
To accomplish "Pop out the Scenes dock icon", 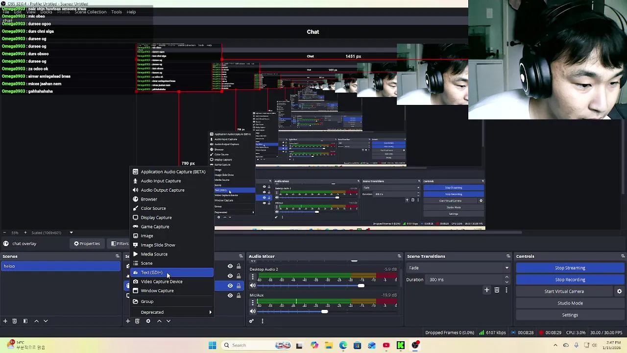I will coord(117,256).
